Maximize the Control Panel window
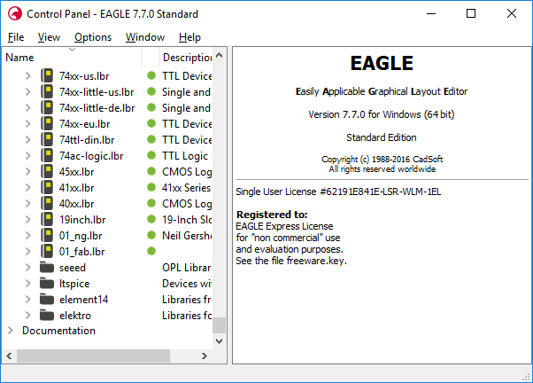Image resolution: width=533 pixels, height=383 pixels. (x=471, y=13)
